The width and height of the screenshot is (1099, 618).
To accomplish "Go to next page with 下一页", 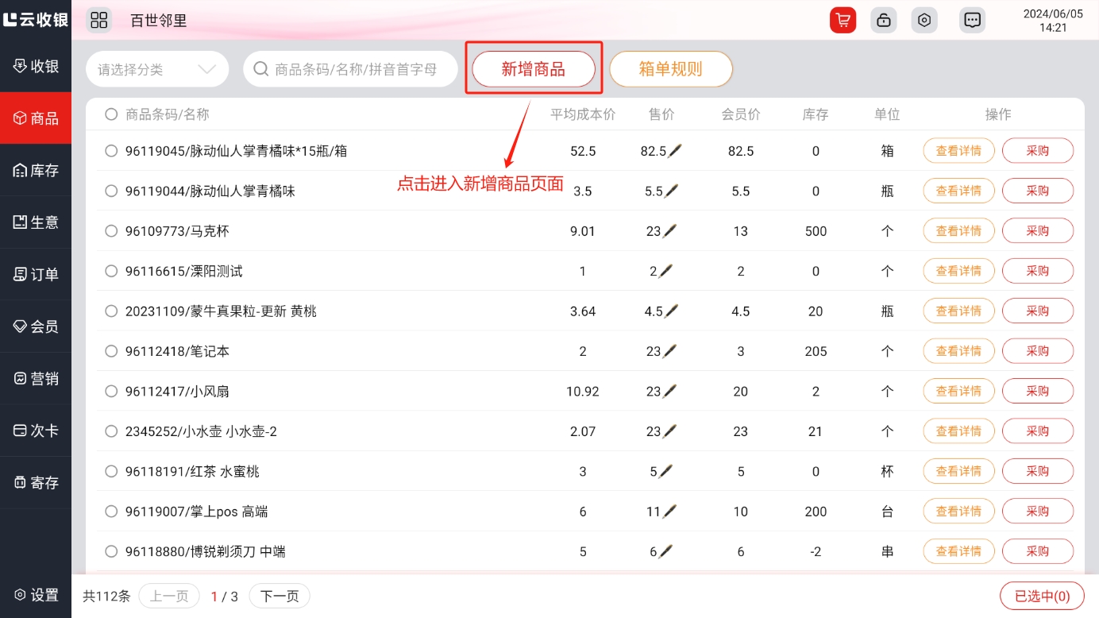I will (x=280, y=596).
